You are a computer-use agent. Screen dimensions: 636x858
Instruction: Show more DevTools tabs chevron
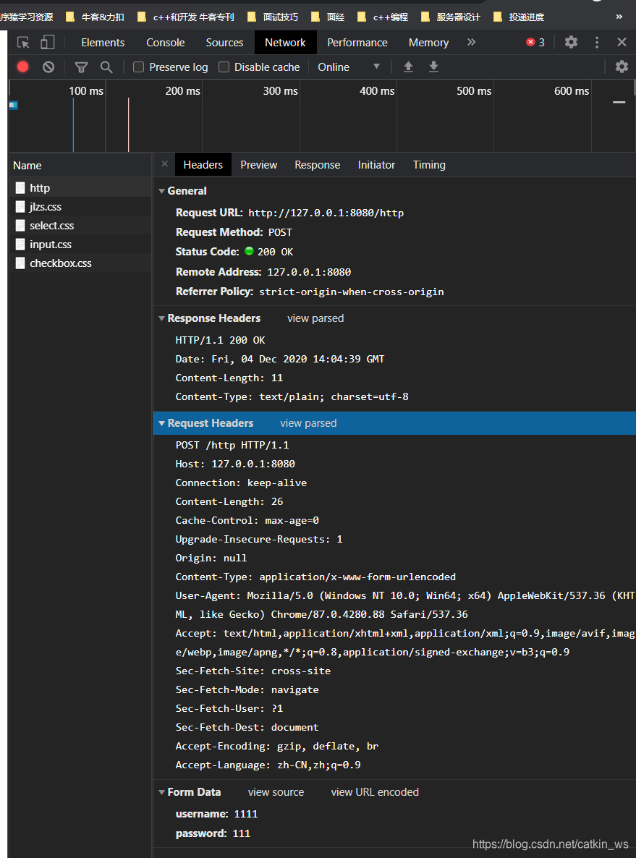[x=471, y=42]
